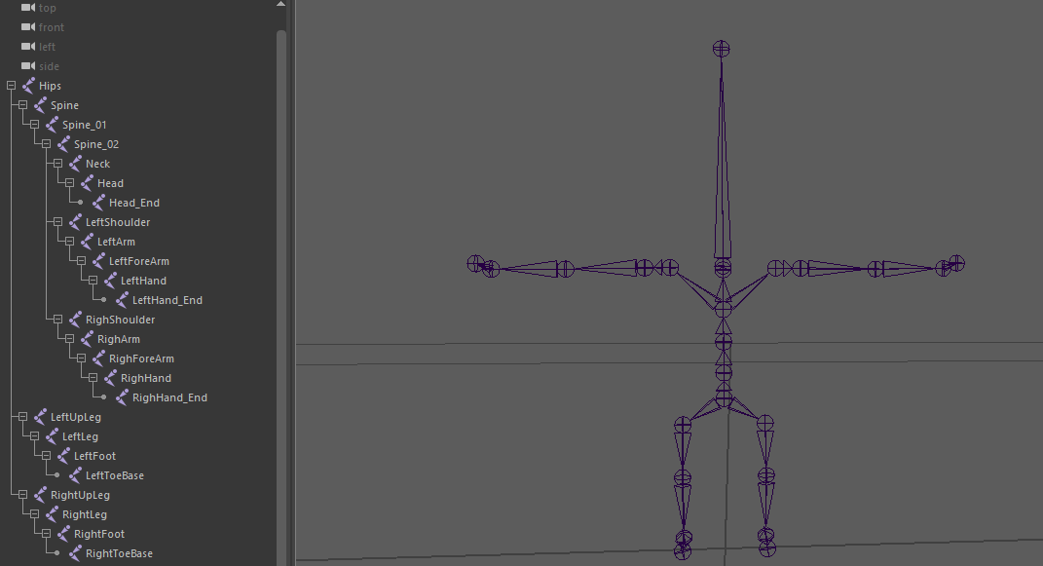1043x566 pixels.
Task: Collapse the RighShoulder node
Action: (57, 320)
